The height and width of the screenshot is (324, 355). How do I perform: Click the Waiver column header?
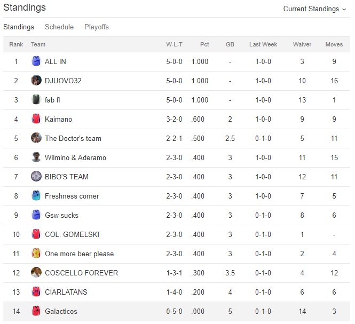302,45
